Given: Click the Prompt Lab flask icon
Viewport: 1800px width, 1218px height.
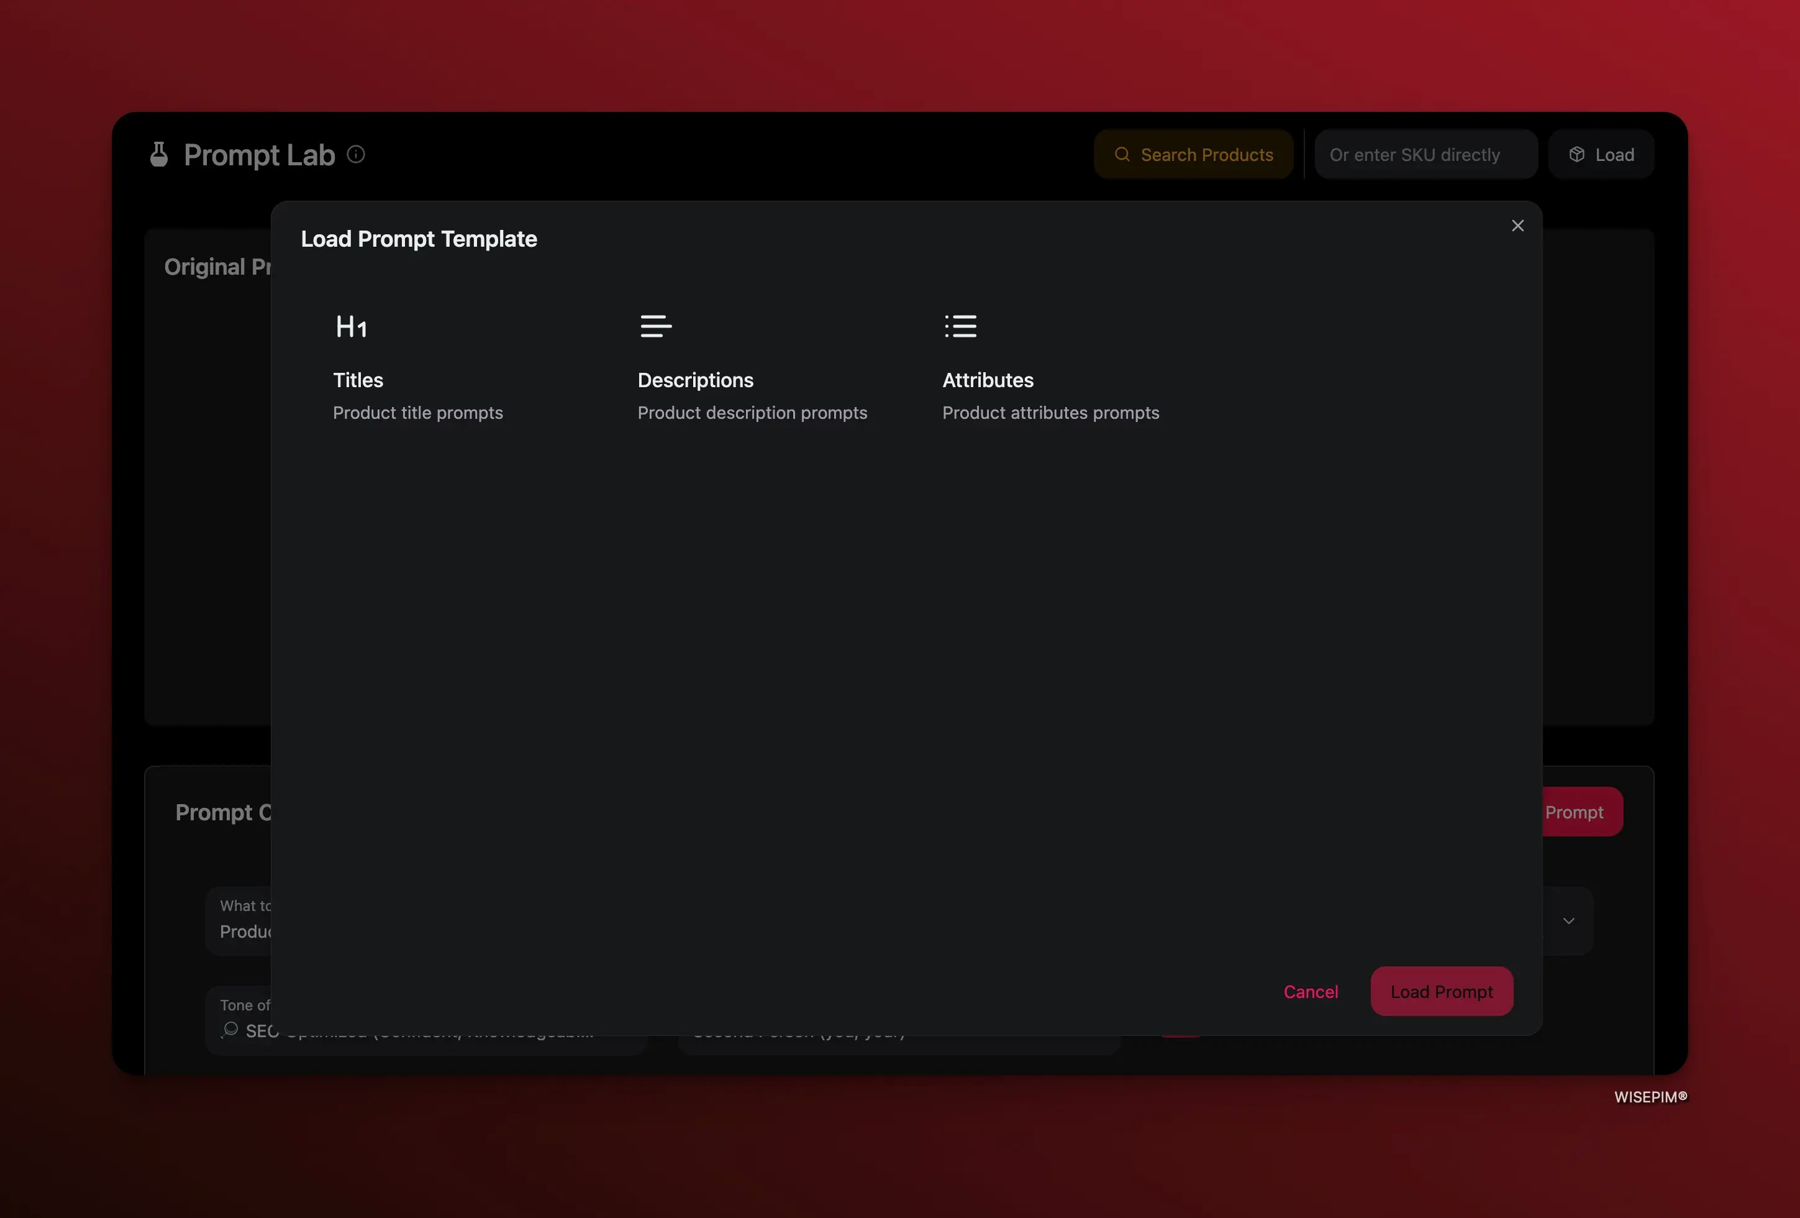Looking at the screenshot, I should click(159, 154).
